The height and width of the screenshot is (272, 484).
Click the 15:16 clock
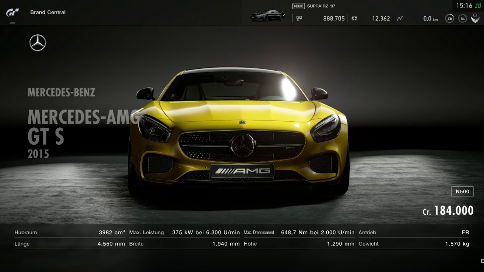coord(464,6)
